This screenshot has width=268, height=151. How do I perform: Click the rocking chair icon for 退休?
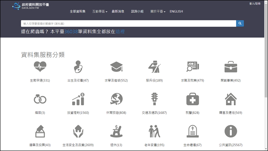[x=116, y=131]
